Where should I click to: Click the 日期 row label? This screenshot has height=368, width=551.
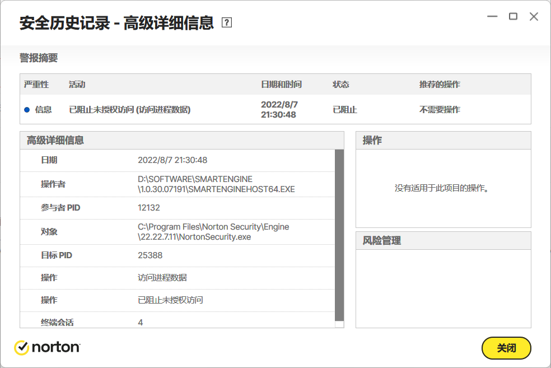coord(49,160)
